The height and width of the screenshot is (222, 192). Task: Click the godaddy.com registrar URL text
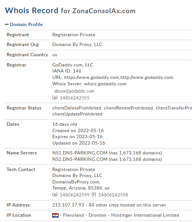pyautogui.click(x=118, y=77)
